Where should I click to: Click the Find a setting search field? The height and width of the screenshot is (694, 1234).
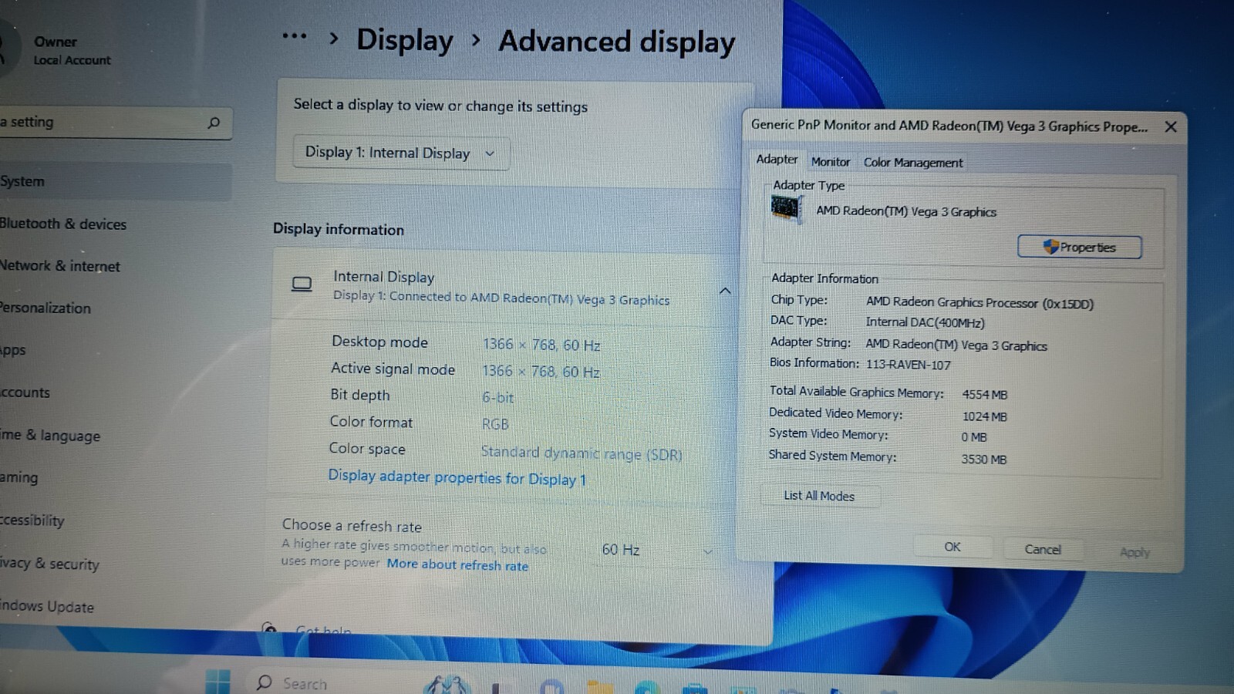[x=112, y=123]
